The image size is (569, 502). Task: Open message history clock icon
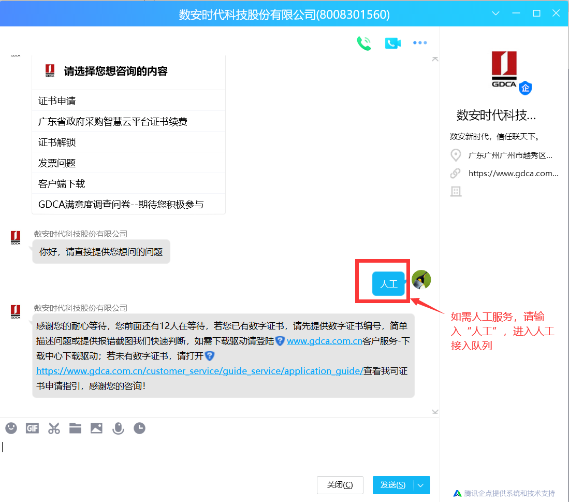click(139, 428)
